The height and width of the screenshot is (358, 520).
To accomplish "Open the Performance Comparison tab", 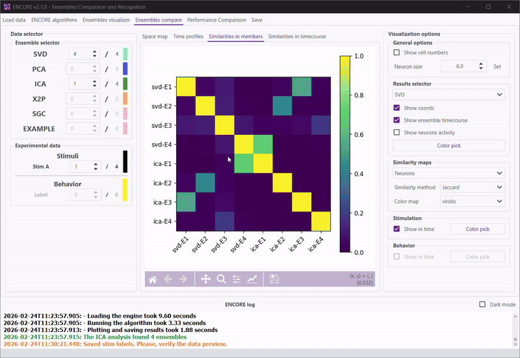I will (x=216, y=20).
